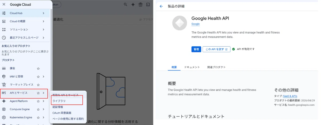Click the IAM と管理 shield icon
321x125 pixels.
pyautogui.click(x=4, y=77)
